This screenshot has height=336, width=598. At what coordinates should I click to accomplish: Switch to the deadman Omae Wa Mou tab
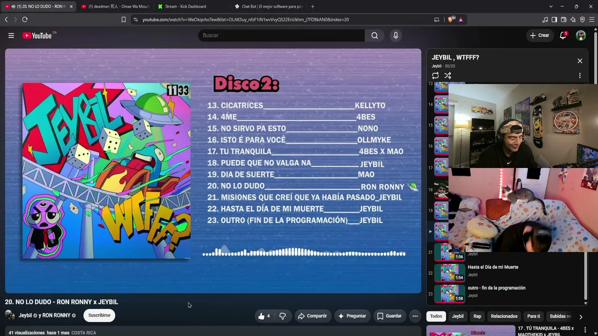coord(115,7)
